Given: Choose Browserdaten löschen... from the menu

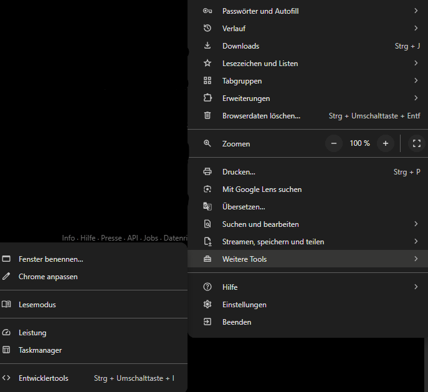Looking at the screenshot, I should [x=308, y=116].
